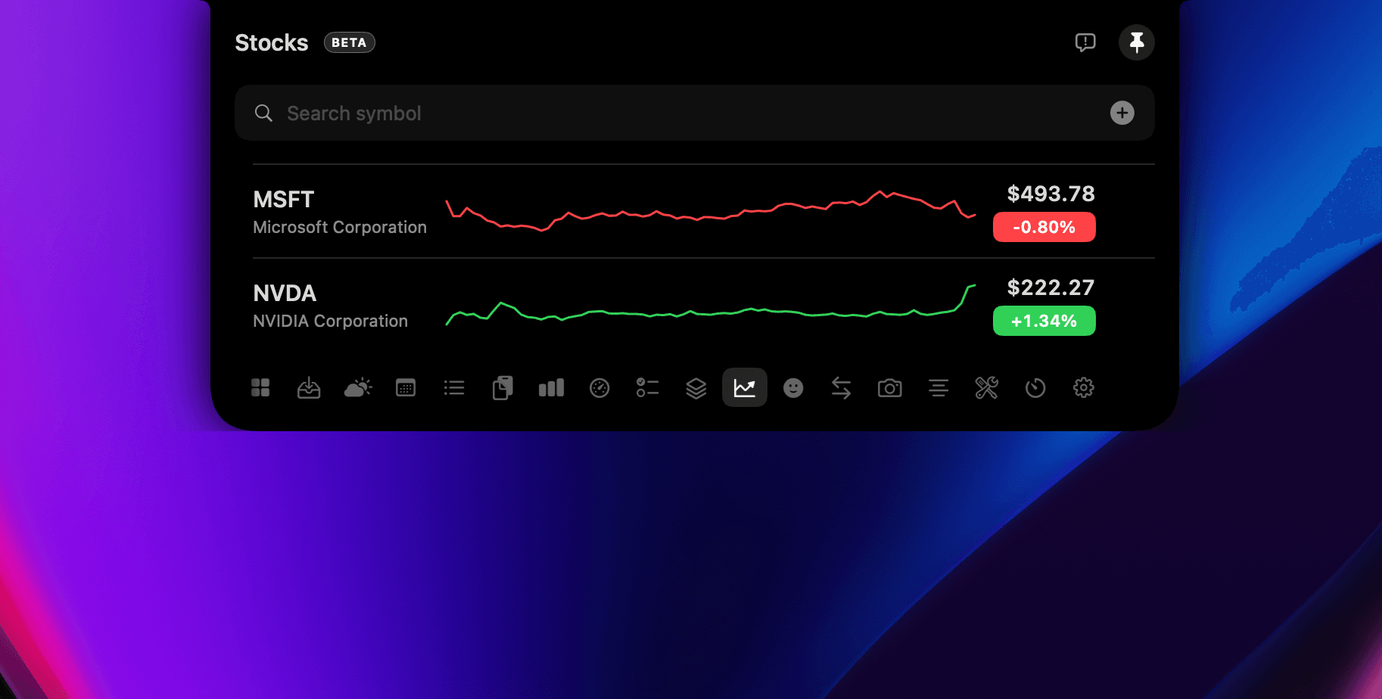Click the search magnifier icon

[x=263, y=113]
